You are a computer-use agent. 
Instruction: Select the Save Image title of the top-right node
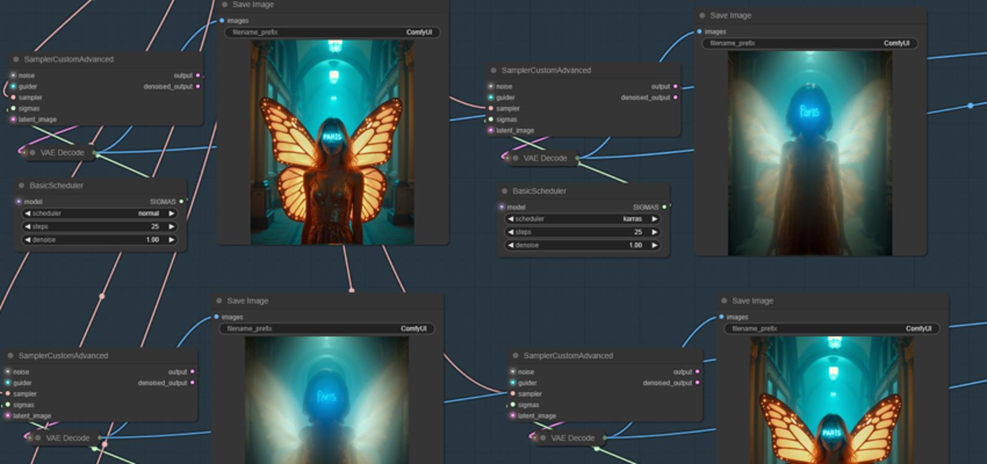point(730,15)
